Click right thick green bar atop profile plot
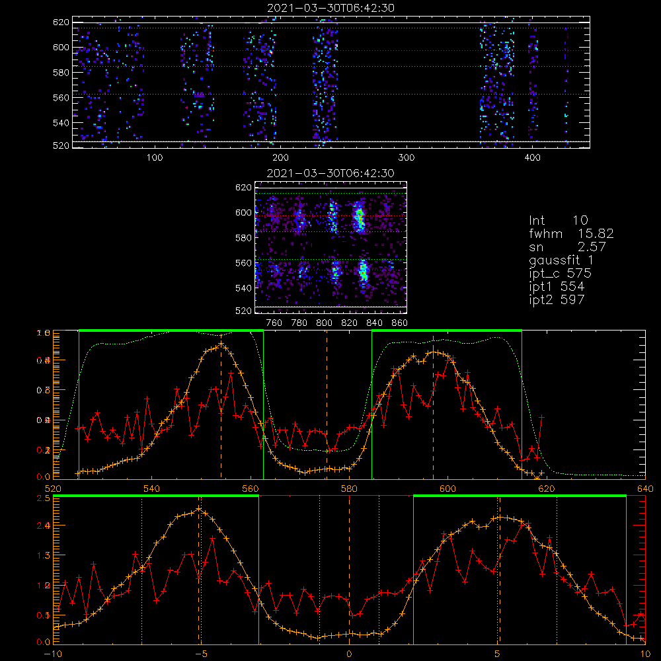Screen dimensions: 661x661 pyautogui.click(x=447, y=331)
